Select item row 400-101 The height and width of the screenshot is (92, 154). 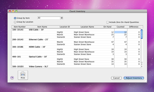tap(76, 57)
